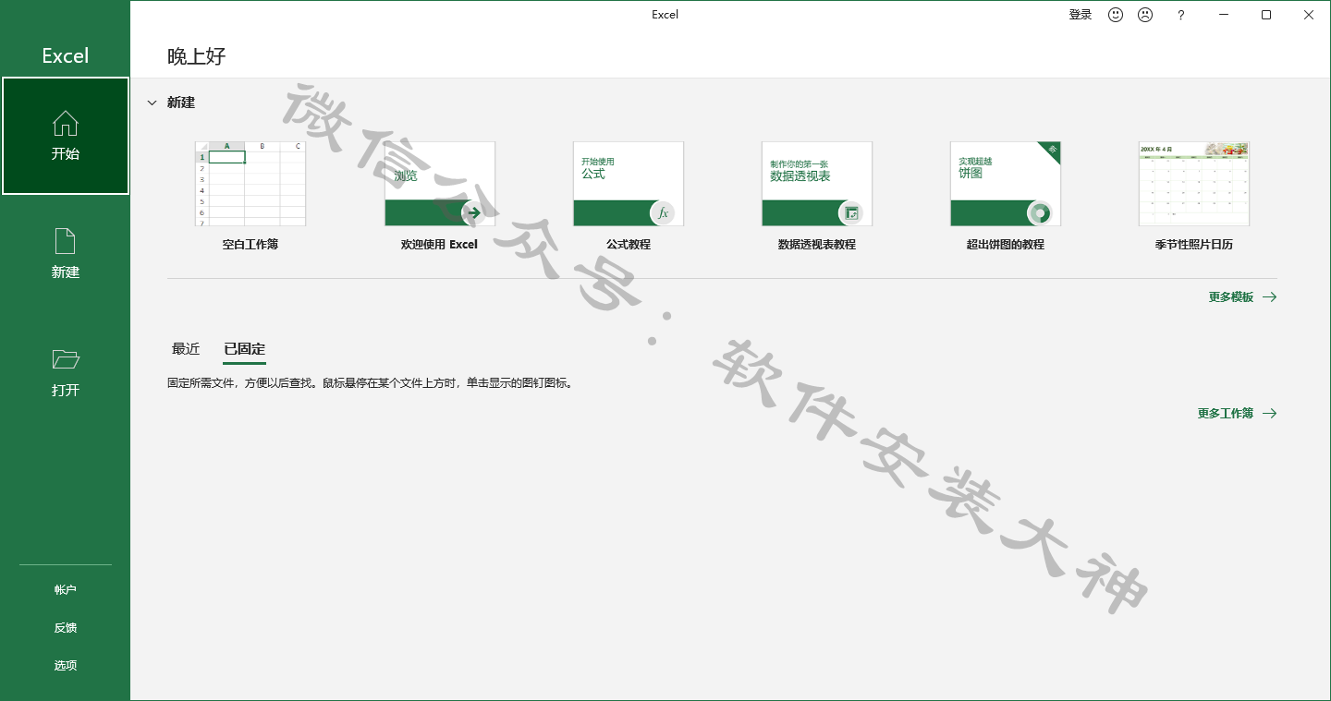Open the question mark help icon
This screenshot has width=1331, height=701.
[x=1180, y=15]
